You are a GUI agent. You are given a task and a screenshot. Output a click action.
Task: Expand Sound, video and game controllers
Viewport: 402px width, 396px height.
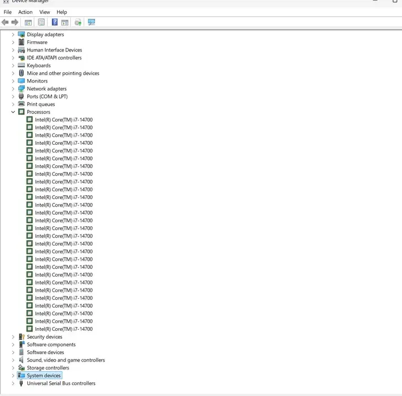click(13, 360)
